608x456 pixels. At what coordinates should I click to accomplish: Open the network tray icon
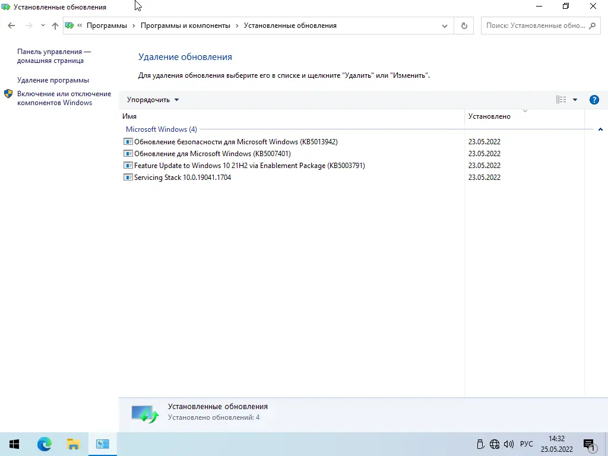(x=495, y=444)
